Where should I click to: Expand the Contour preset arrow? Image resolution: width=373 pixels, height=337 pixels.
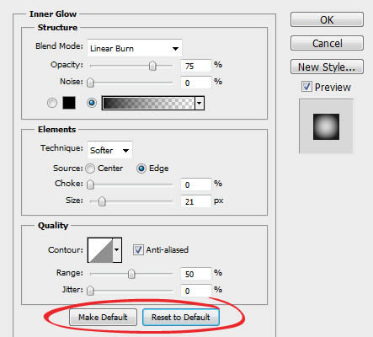click(x=117, y=250)
